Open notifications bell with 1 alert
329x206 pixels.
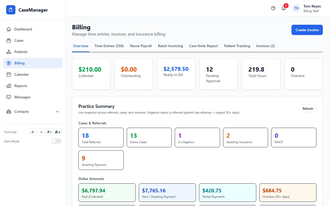[284, 8]
